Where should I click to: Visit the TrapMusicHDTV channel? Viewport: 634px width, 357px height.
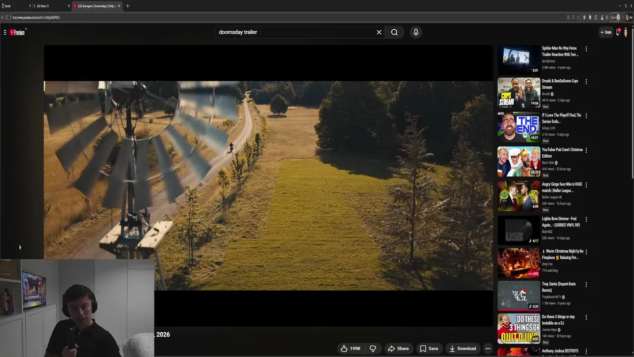tap(551, 297)
